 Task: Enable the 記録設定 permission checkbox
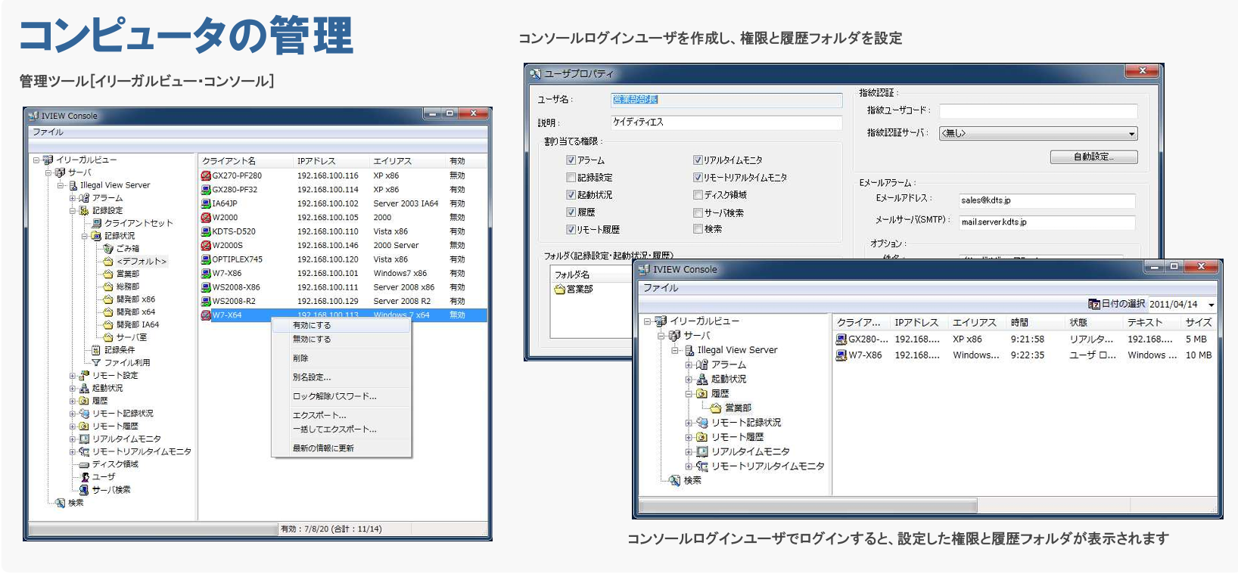(571, 178)
